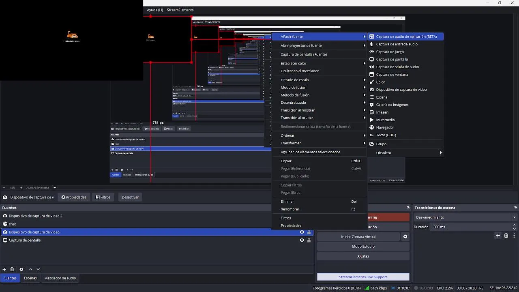
Task: Open StreamElements Live Support link
Action: 363,277
